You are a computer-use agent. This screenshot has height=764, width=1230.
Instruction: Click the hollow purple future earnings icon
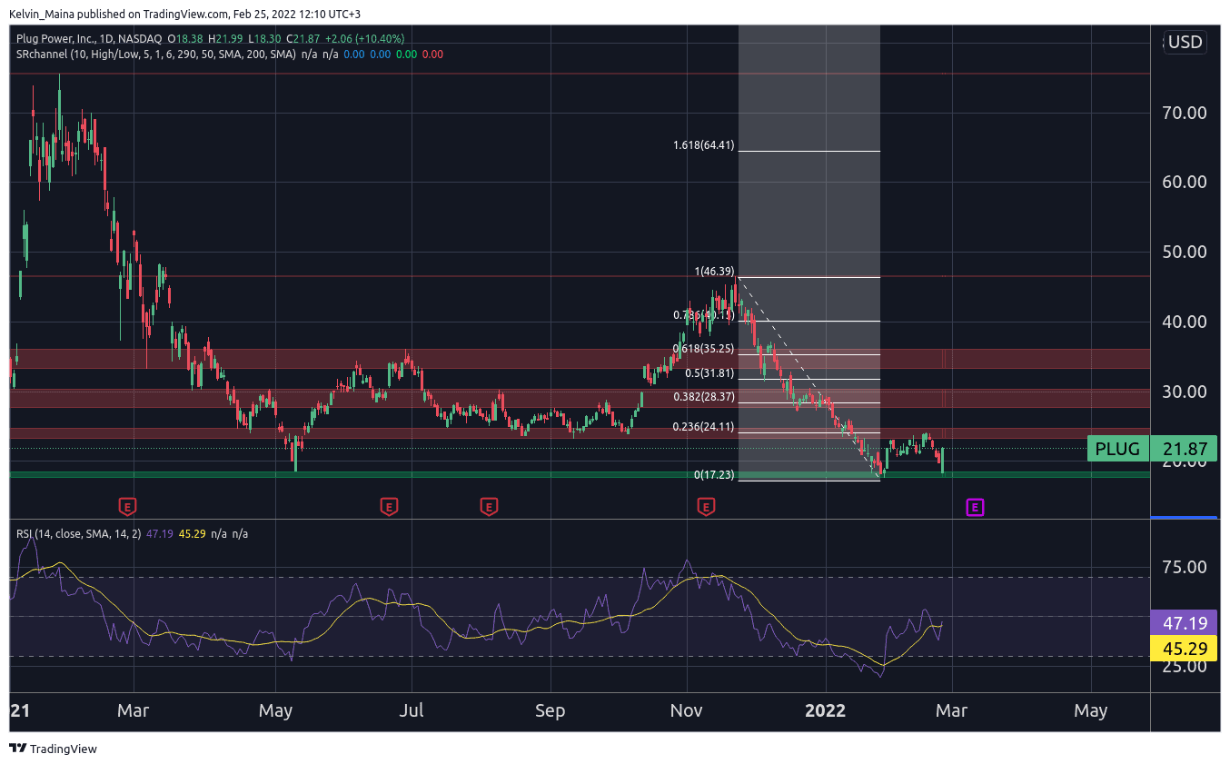click(x=974, y=508)
